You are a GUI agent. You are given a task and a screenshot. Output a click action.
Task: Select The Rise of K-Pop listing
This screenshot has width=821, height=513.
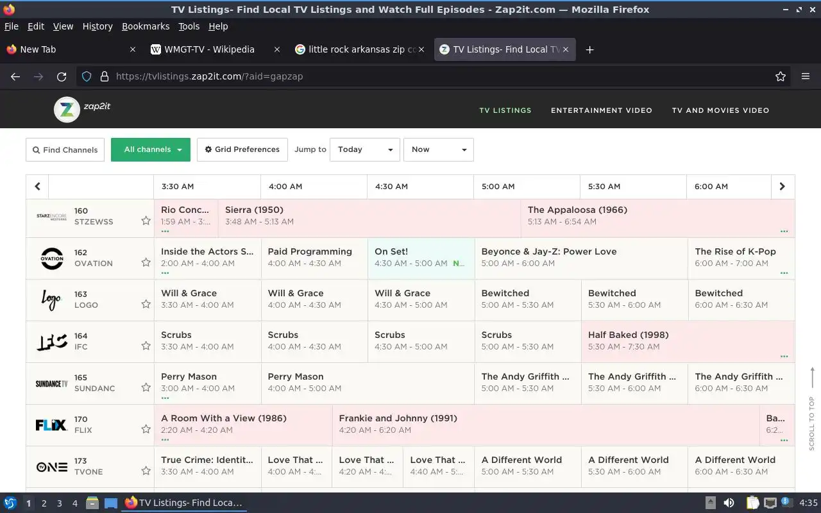(x=741, y=260)
